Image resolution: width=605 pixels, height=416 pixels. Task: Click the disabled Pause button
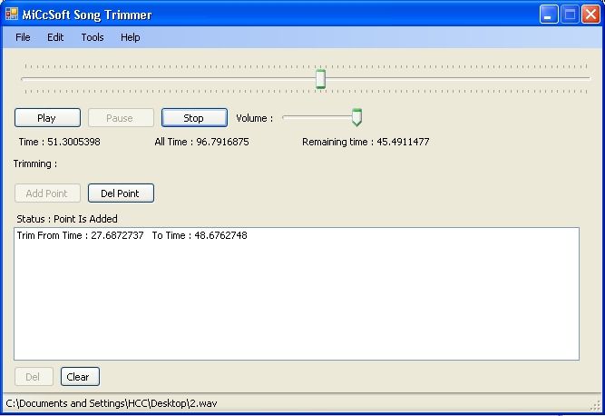coord(121,118)
